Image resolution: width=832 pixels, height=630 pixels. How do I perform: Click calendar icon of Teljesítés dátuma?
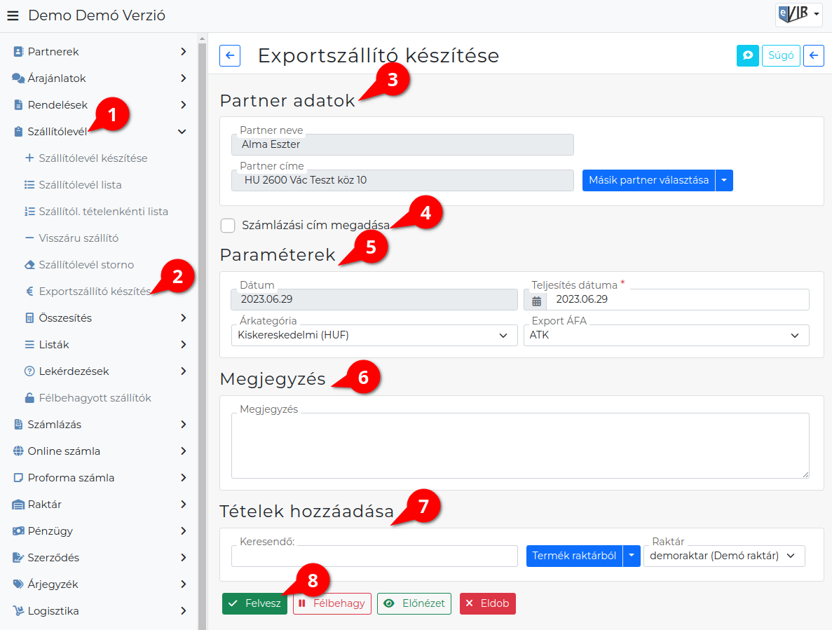(x=536, y=301)
